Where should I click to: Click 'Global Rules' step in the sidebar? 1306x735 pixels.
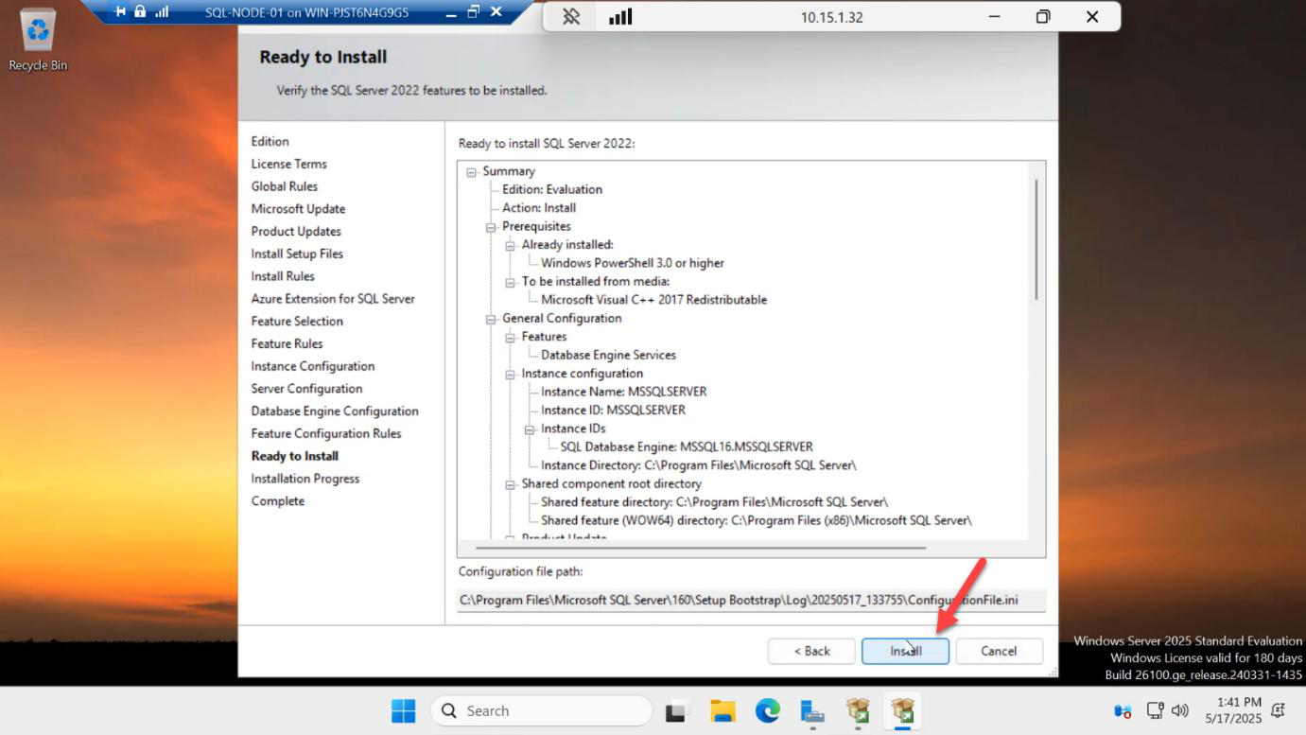click(x=285, y=186)
